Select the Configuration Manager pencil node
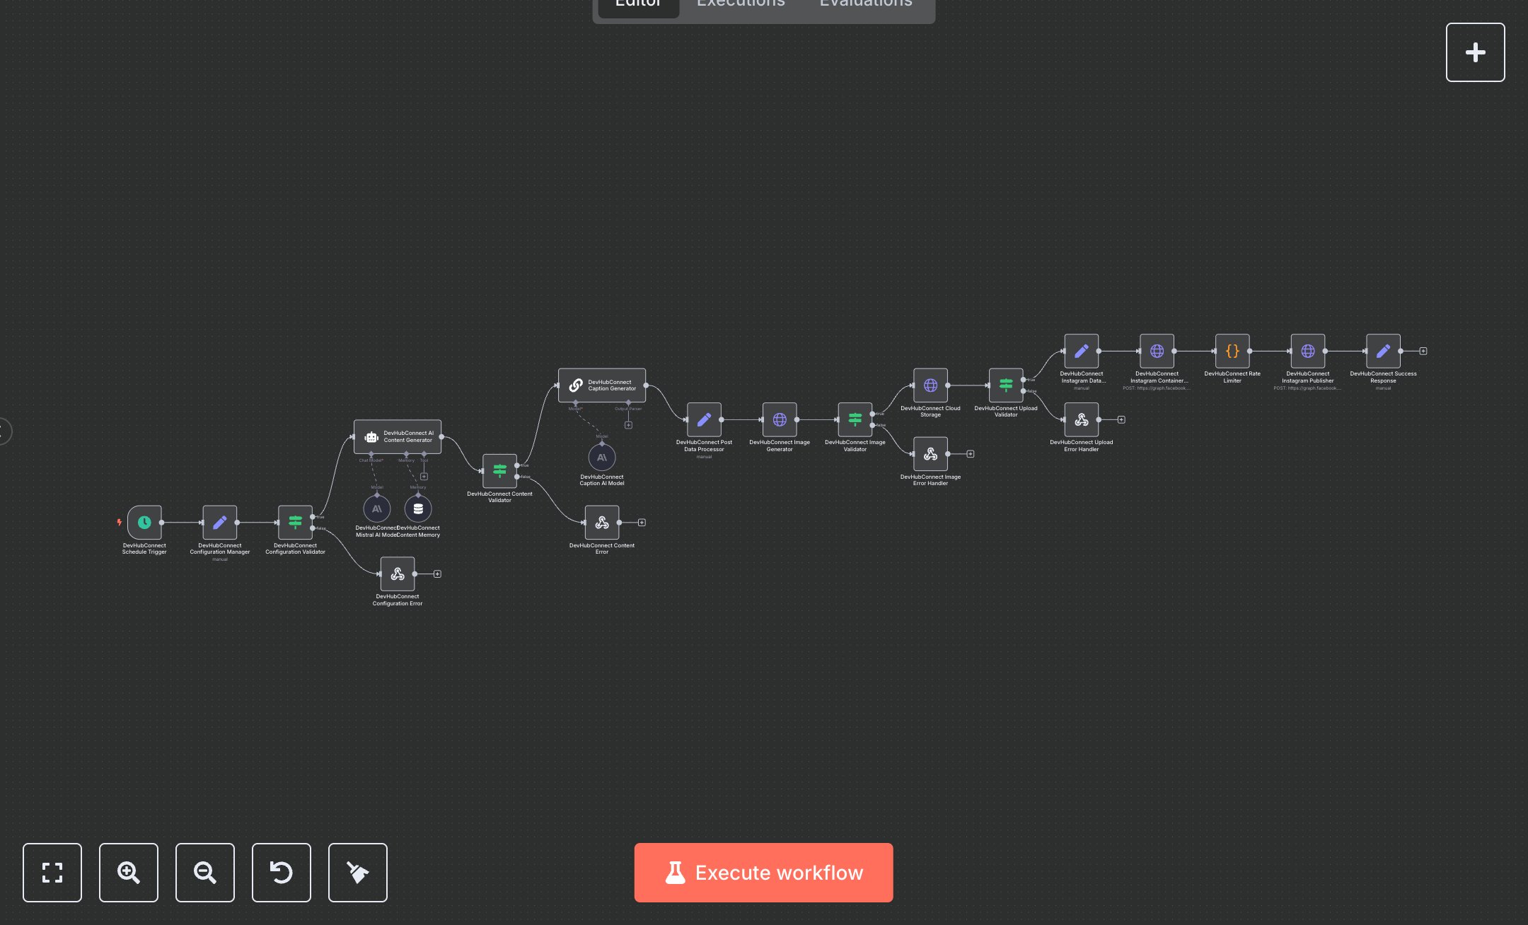1528x925 pixels. [219, 523]
